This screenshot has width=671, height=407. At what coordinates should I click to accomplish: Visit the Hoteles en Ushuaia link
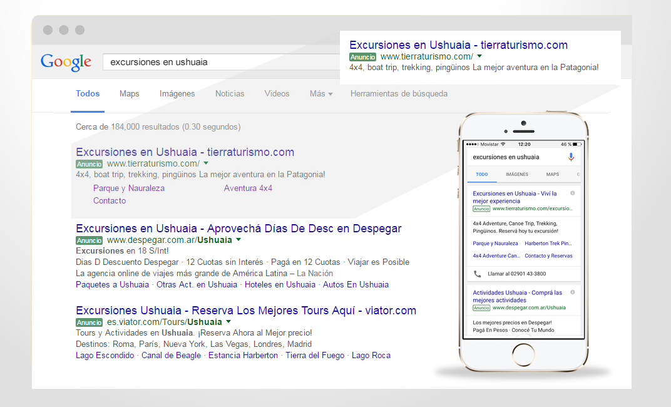point(280,285)
